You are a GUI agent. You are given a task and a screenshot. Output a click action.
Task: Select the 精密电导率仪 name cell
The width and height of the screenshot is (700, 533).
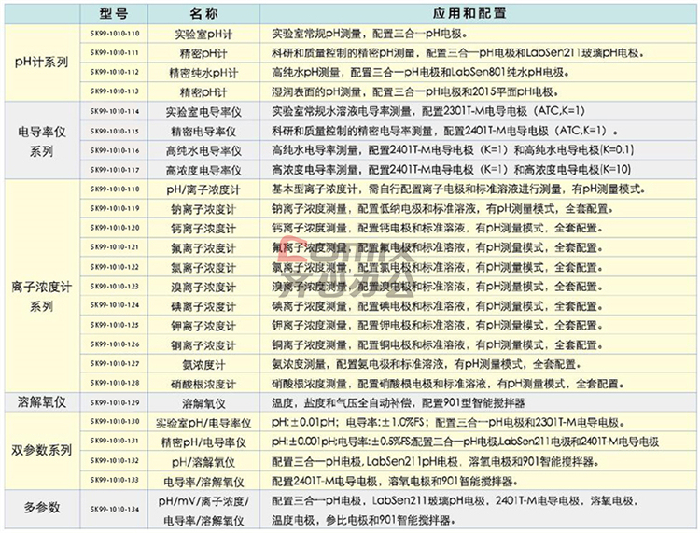click(x=203, y=132)
